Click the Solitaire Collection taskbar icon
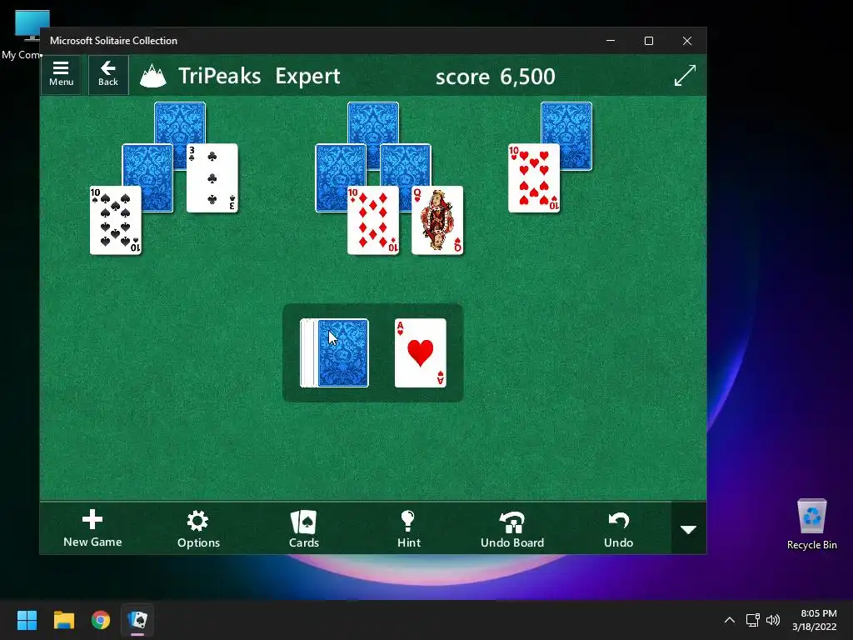 click(x=137, y=620)
